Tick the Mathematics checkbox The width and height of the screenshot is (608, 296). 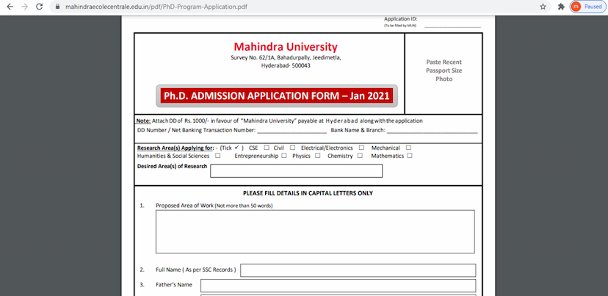(x=410, y=156)
